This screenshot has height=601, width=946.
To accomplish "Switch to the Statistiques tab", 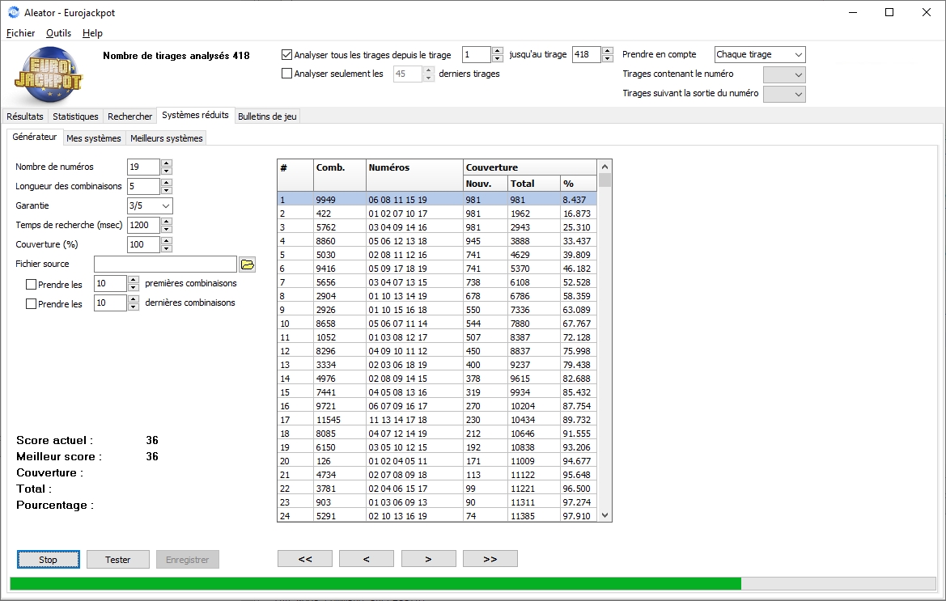I will point(75,116).
